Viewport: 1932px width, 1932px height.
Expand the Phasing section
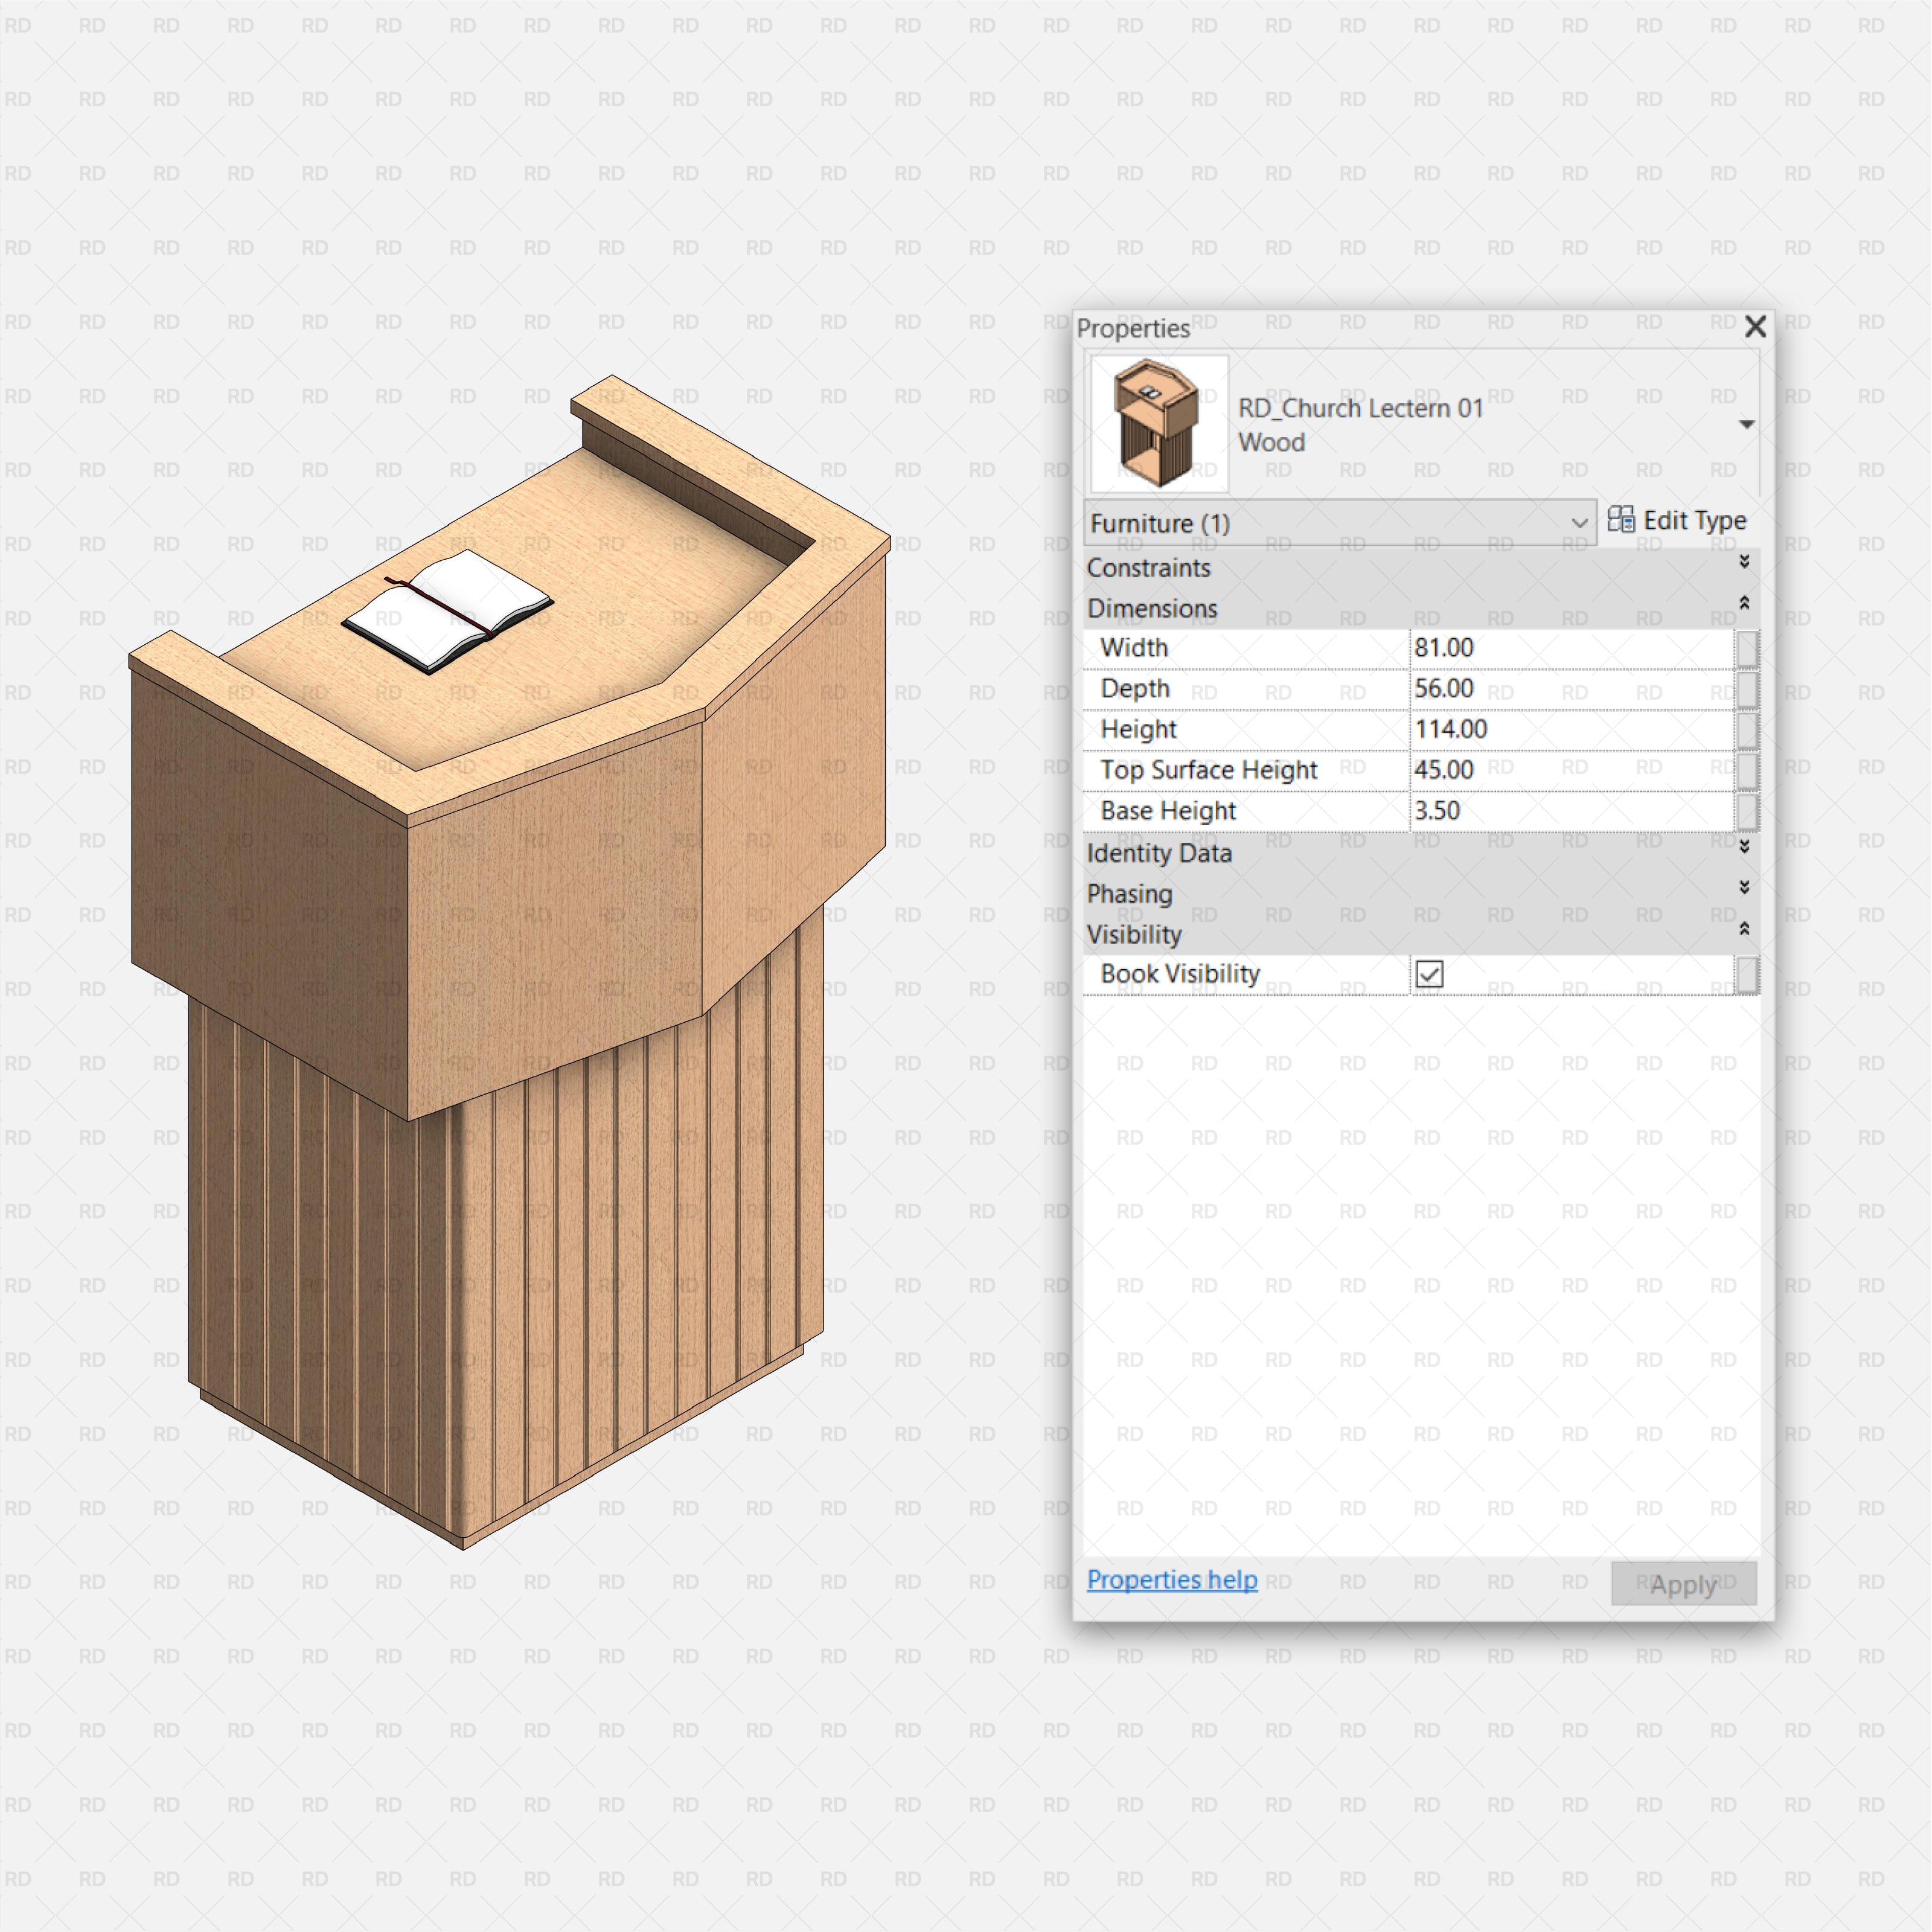[x=1744, y=888]
